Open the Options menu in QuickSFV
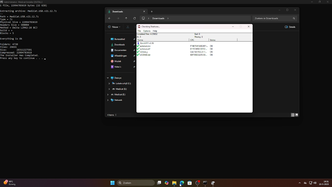The height and width of the screenshot is (187, 332). coord(147,31)
